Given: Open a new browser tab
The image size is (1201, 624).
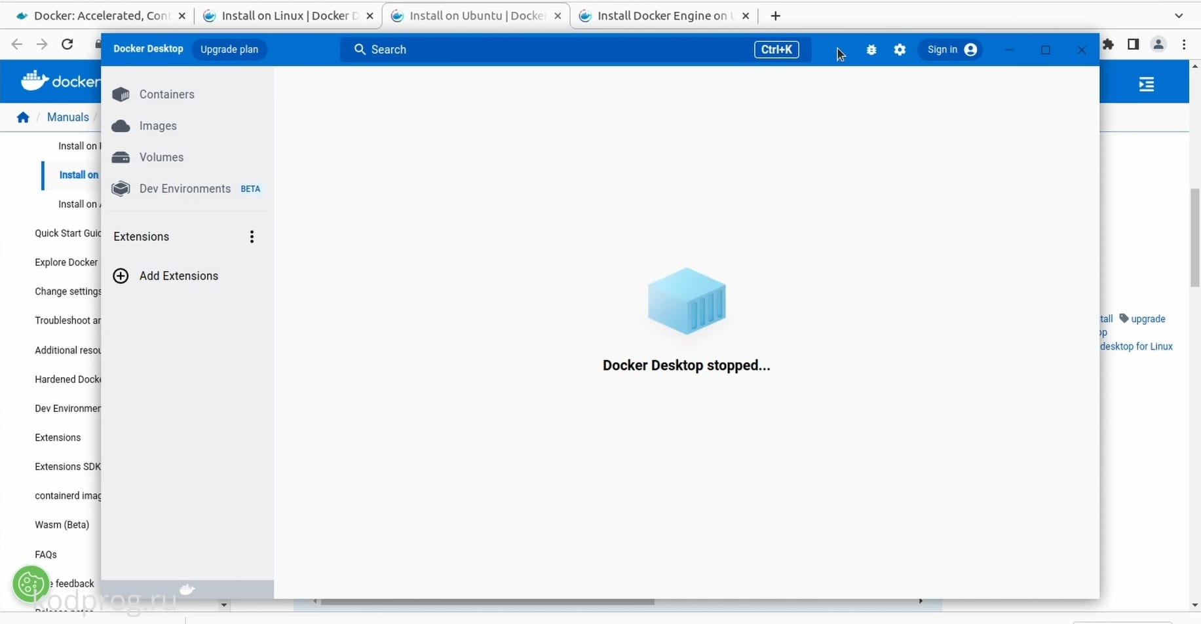Looking at the screenshot, I should [x=776, y=16].
